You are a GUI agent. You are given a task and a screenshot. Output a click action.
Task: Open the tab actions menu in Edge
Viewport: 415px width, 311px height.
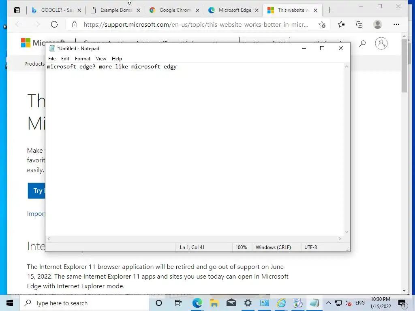[x=17, y=10]
